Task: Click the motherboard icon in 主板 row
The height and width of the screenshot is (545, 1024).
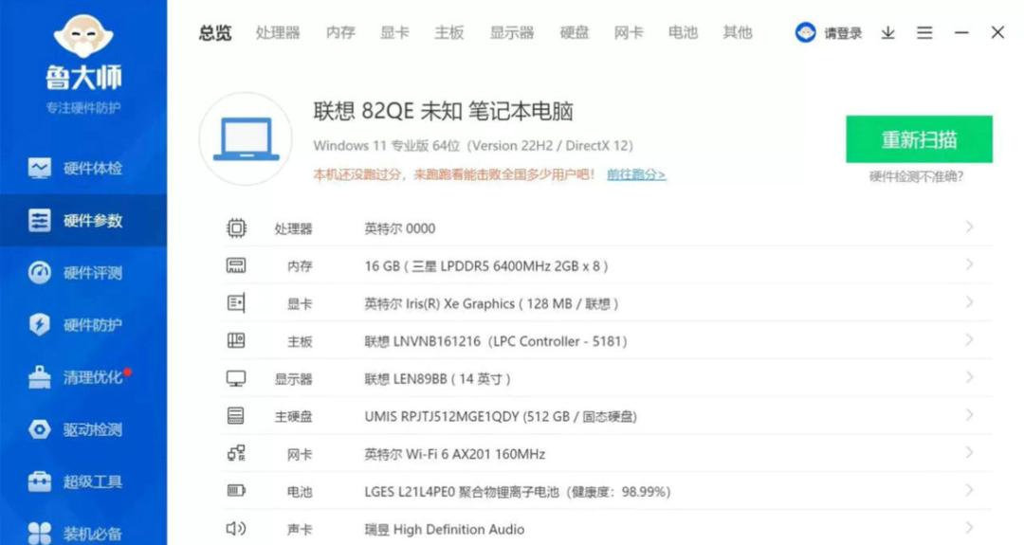Action: [236, 340]
